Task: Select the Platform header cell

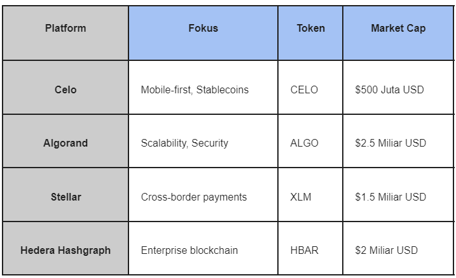Action: point(66,33)
